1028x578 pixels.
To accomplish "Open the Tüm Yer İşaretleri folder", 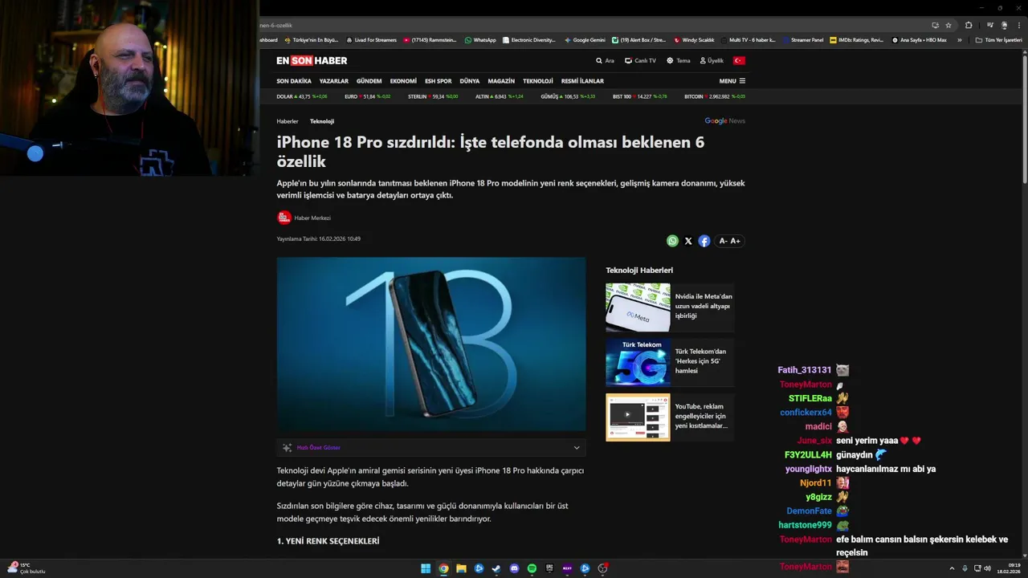I will 998,39.
